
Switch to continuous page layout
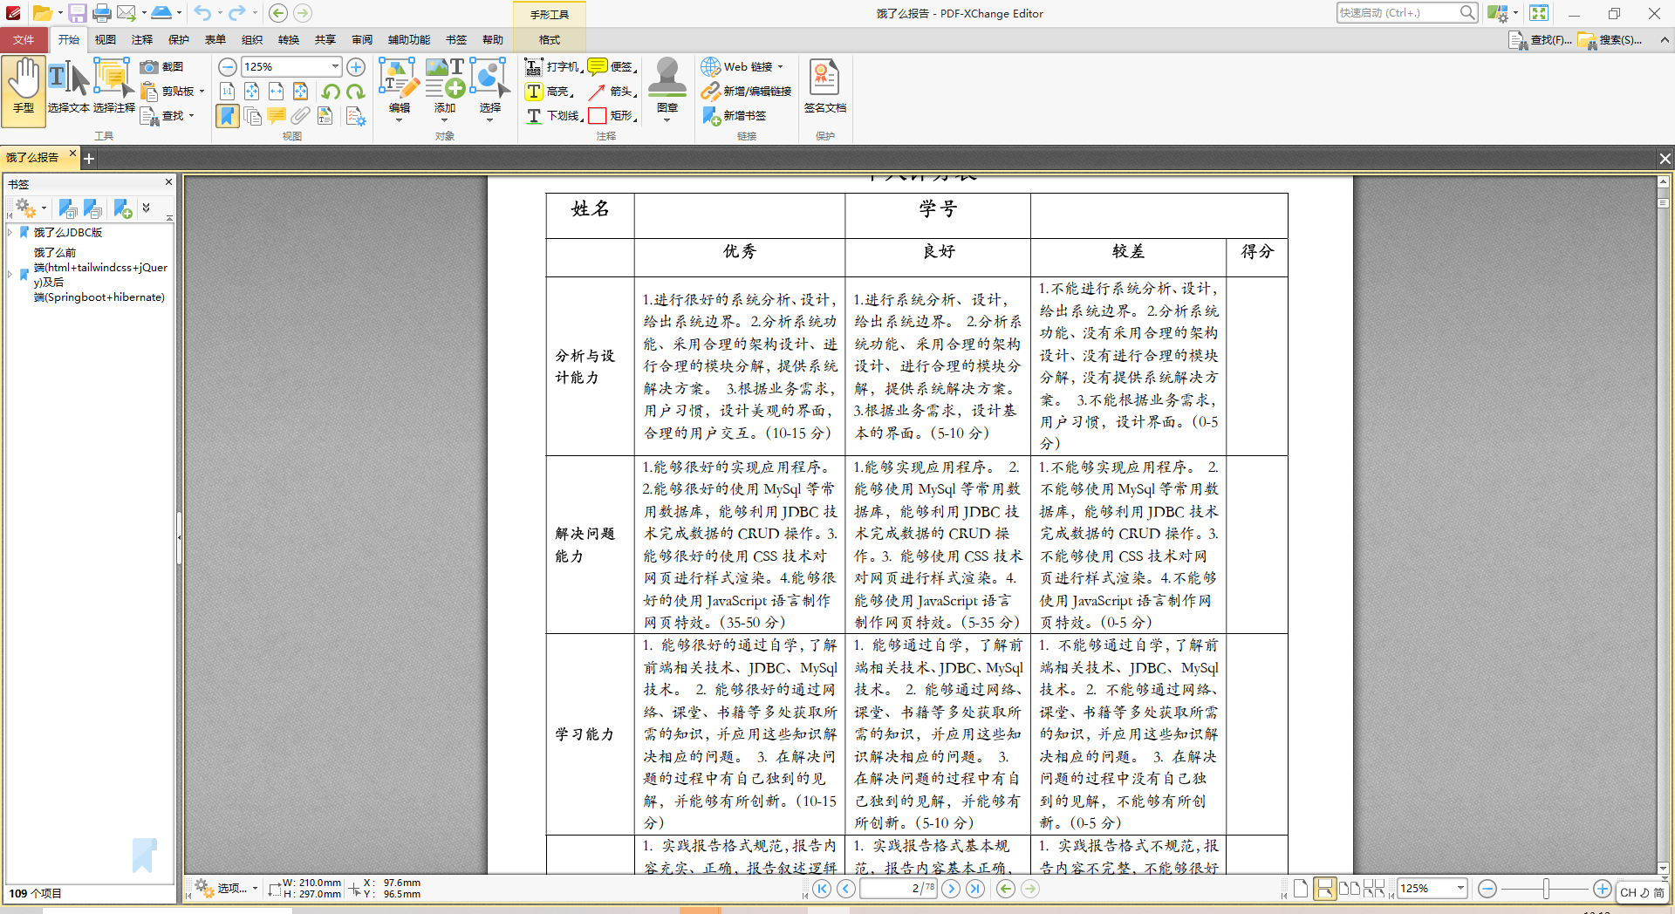(x=1324, y=889)
